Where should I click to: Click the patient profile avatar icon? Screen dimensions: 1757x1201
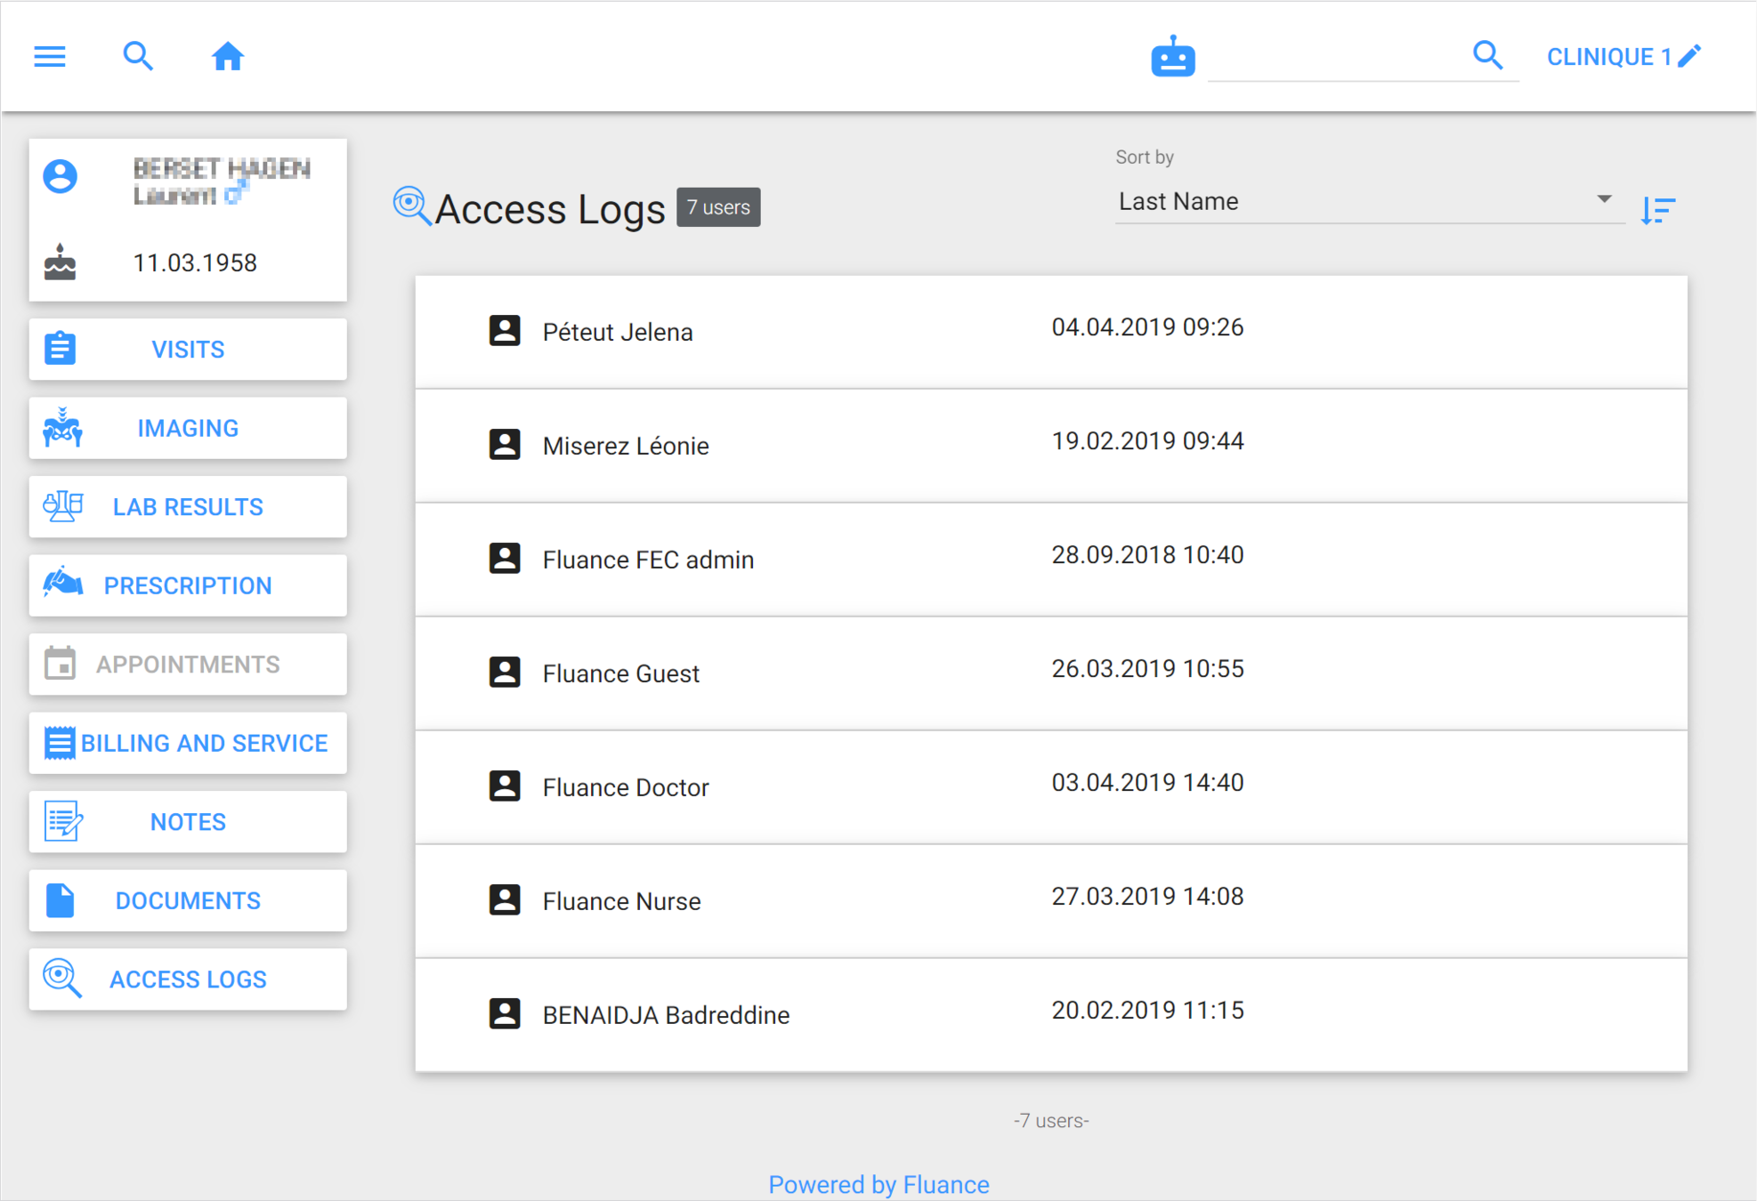click(x=61, y=176)
